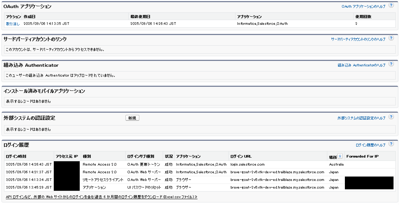
Task: Open the サードパーティアカウントのリンクのヘルプ link
Action: 358,39
